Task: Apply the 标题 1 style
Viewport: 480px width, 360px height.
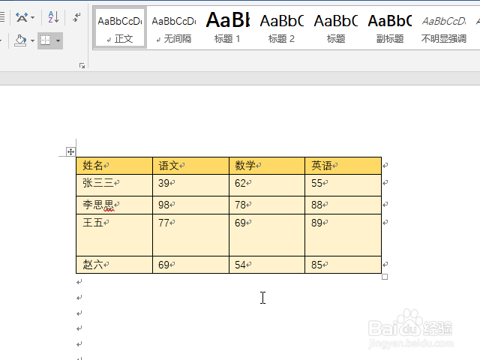Action: [228, 28]
